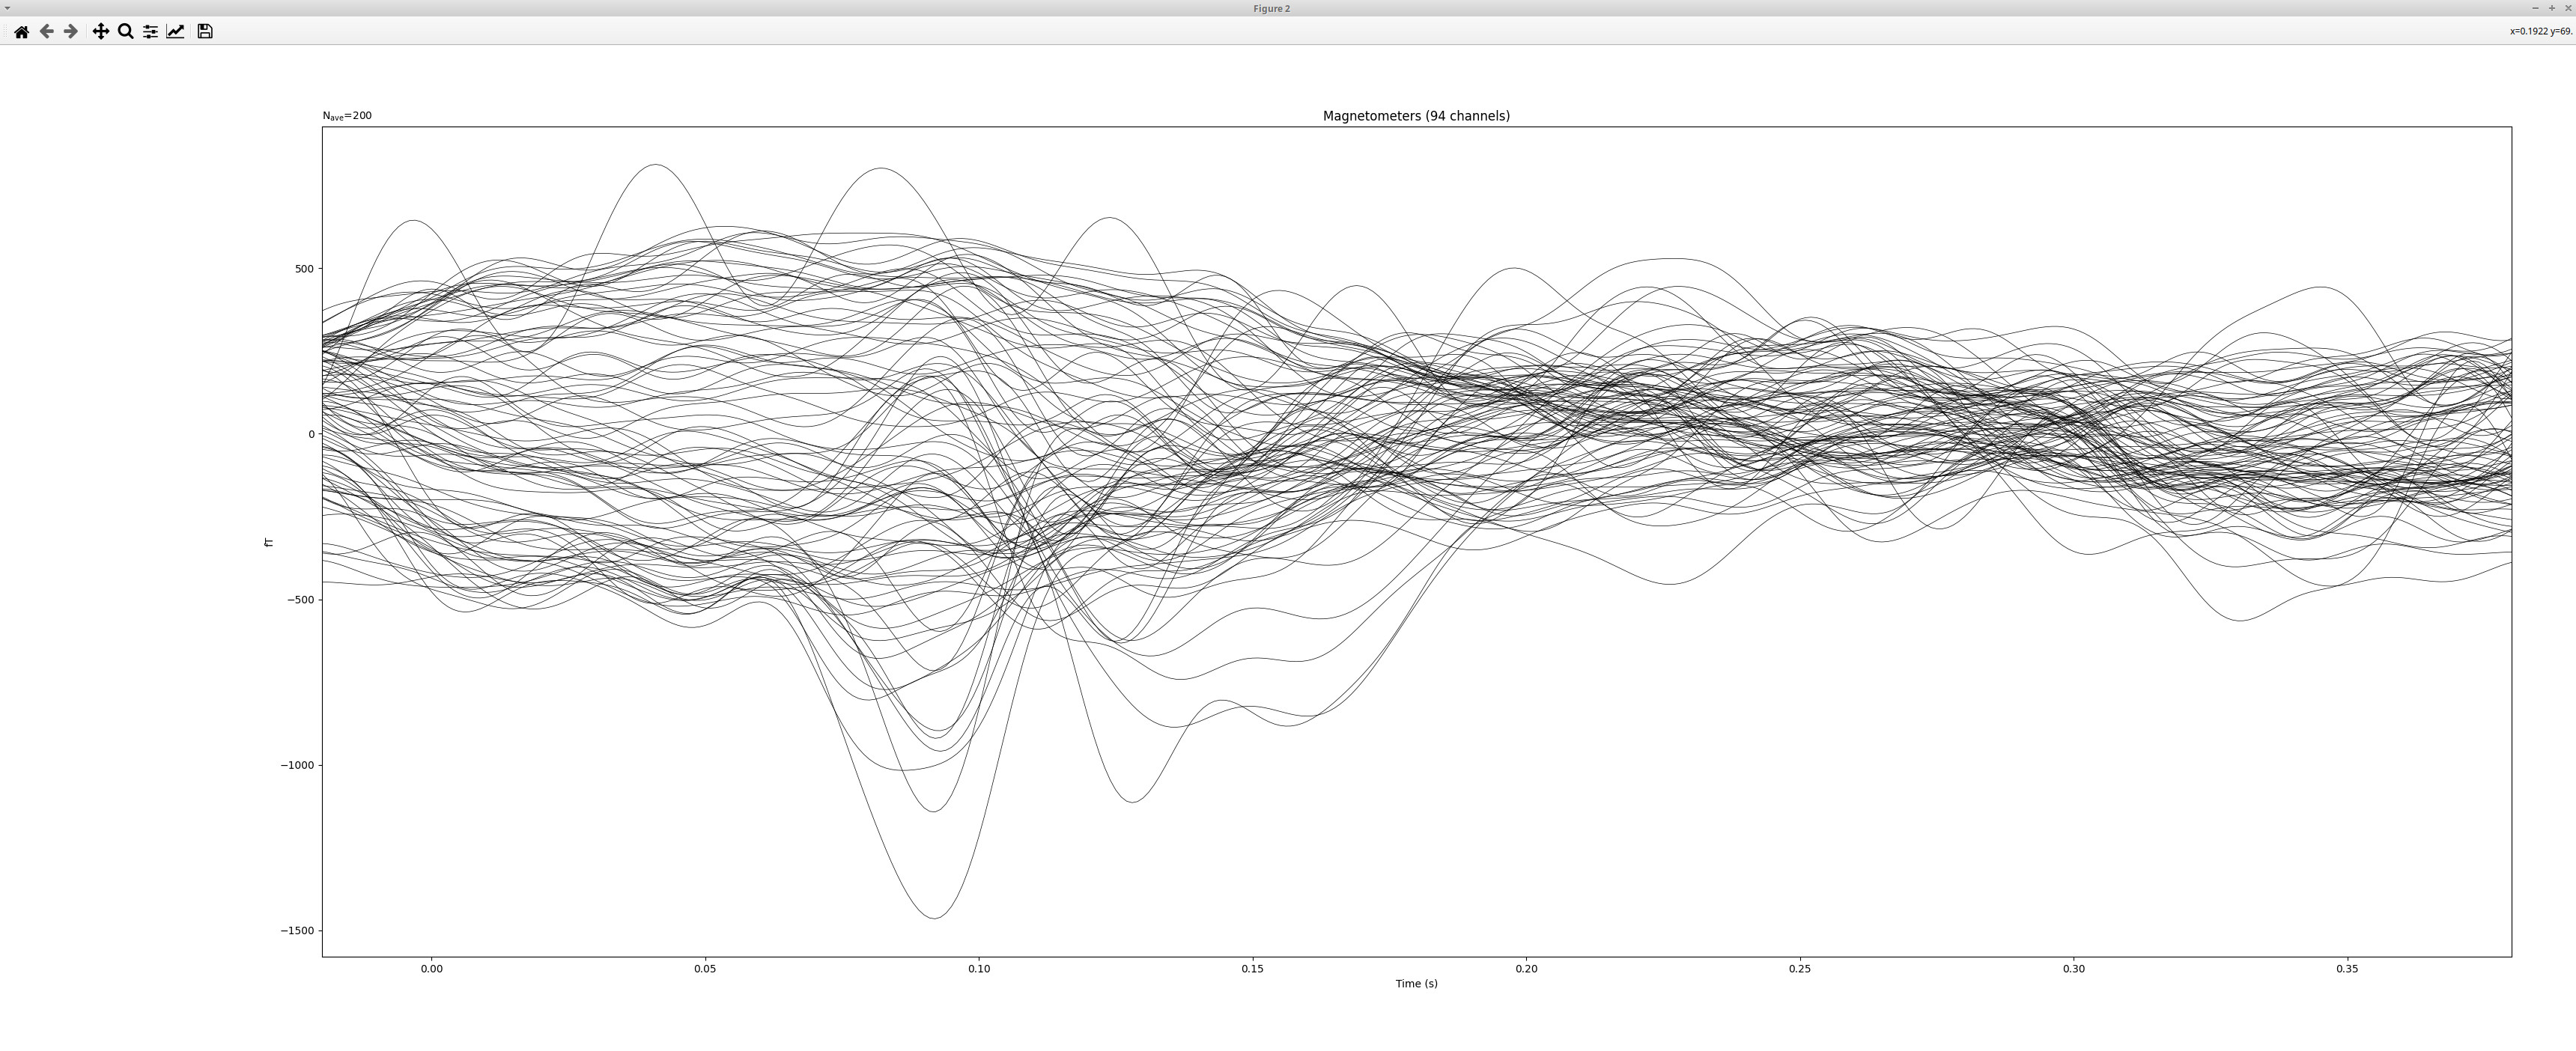Close the Figure 2 window
Image resolution: width=2576 pixels, height=1051 pixels.
click(x=2567, y=8)
